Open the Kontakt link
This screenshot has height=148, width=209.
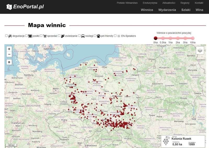coord(199,3)
